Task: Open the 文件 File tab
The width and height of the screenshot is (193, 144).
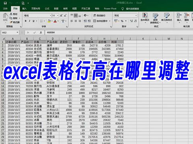Action: click(5, 9)
